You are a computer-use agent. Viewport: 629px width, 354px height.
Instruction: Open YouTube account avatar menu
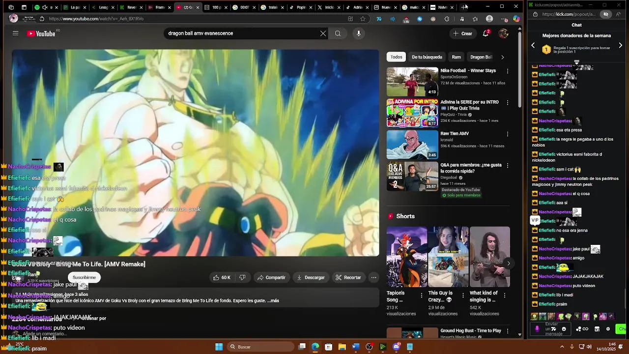tap(503, 33)
